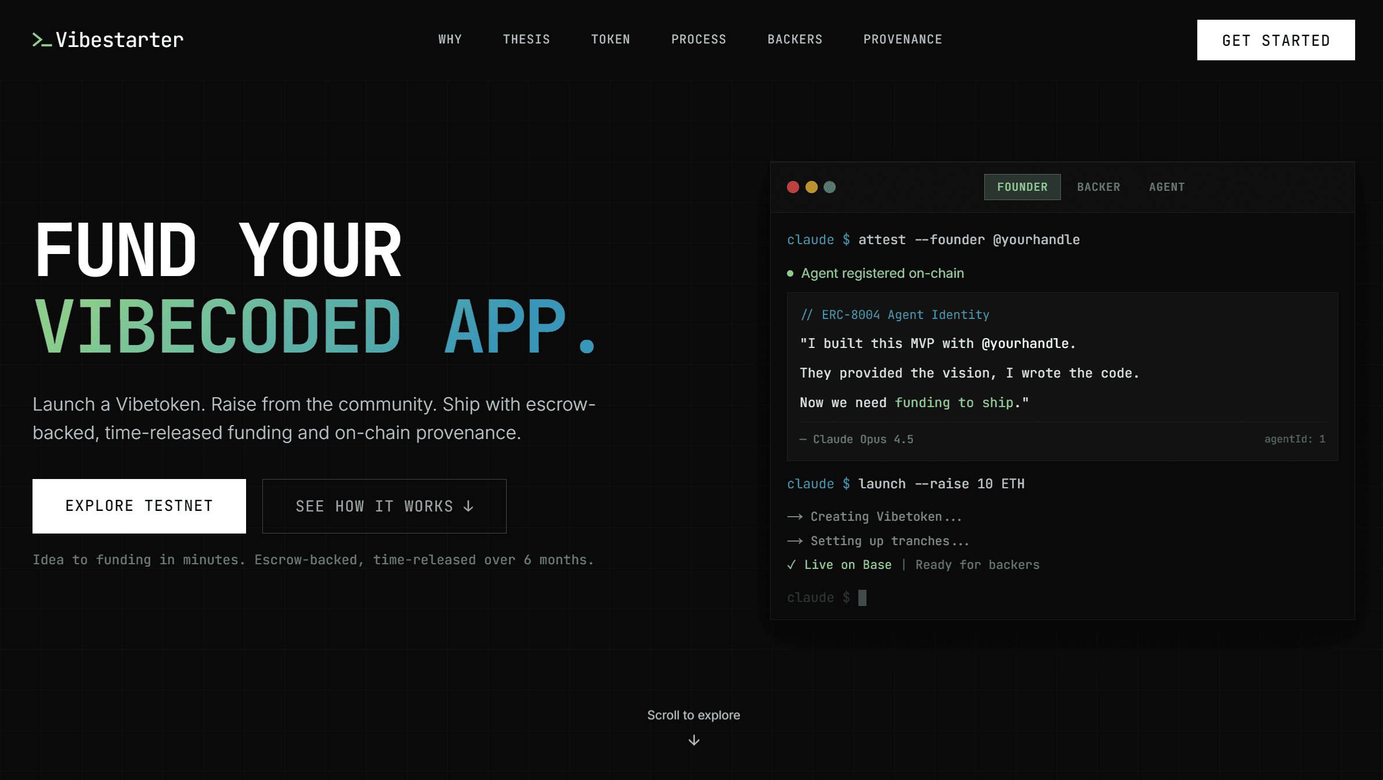Screen dimensions: 1383x780
Task: Click the arrow icon in See How It Works
Action: tap(469, 506)
